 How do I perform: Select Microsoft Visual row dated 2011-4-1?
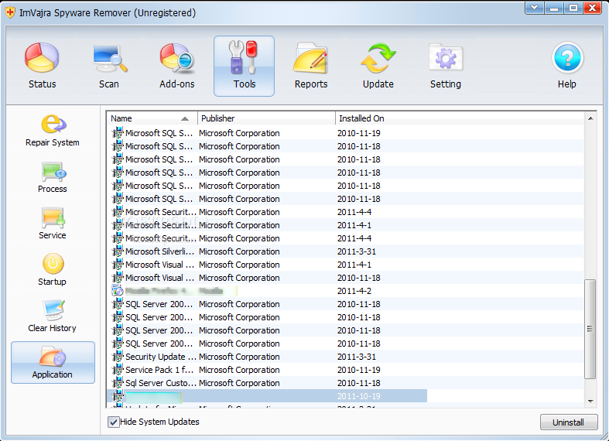pos(345,265)
